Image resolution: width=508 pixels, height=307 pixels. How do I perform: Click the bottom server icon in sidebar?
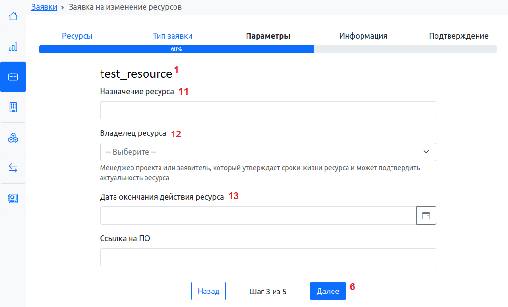click(x=13, y=198)
